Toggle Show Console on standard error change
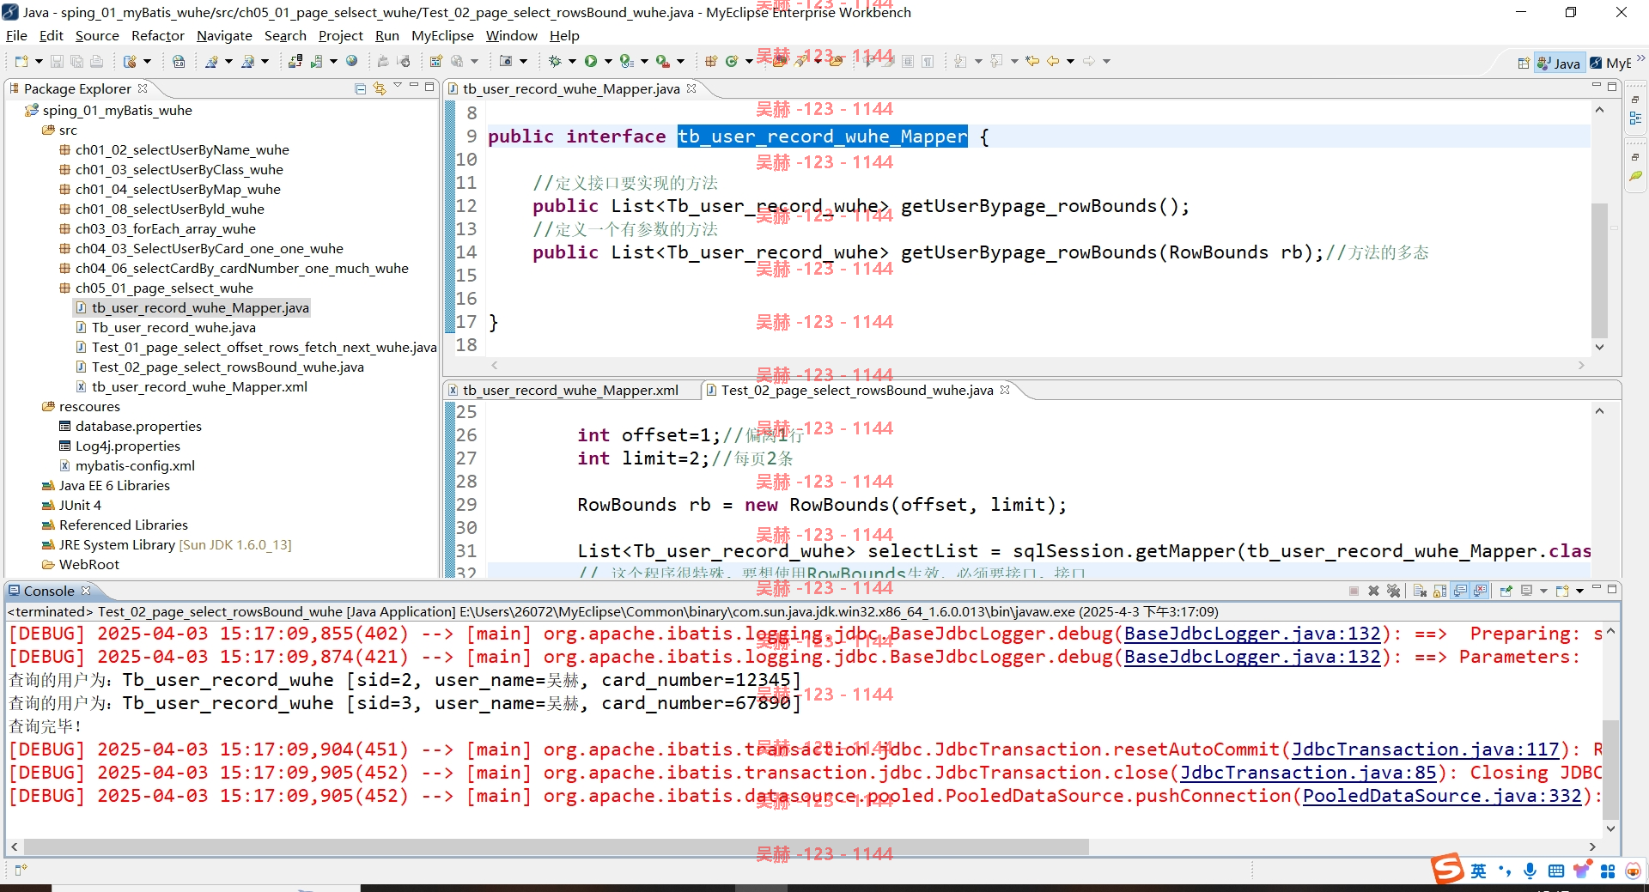This screenshot has width=1649, height=892. (x=1480, y=591)
